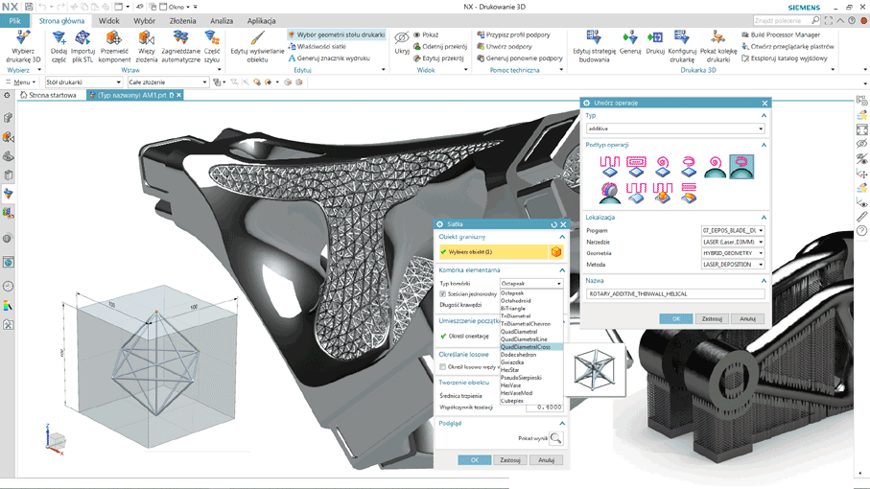Screen dimensions: 870x489
Task: Toggle Sześcian jednorodny checkbox
Action: click(443, 293)
